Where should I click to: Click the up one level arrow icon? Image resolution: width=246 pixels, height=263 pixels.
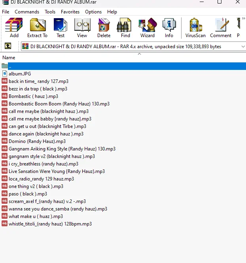(8, 46)
